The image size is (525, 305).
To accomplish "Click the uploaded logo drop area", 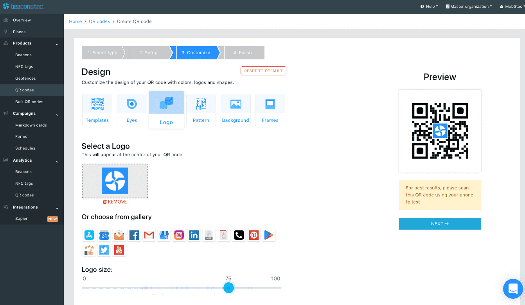I will pos(115,181).
